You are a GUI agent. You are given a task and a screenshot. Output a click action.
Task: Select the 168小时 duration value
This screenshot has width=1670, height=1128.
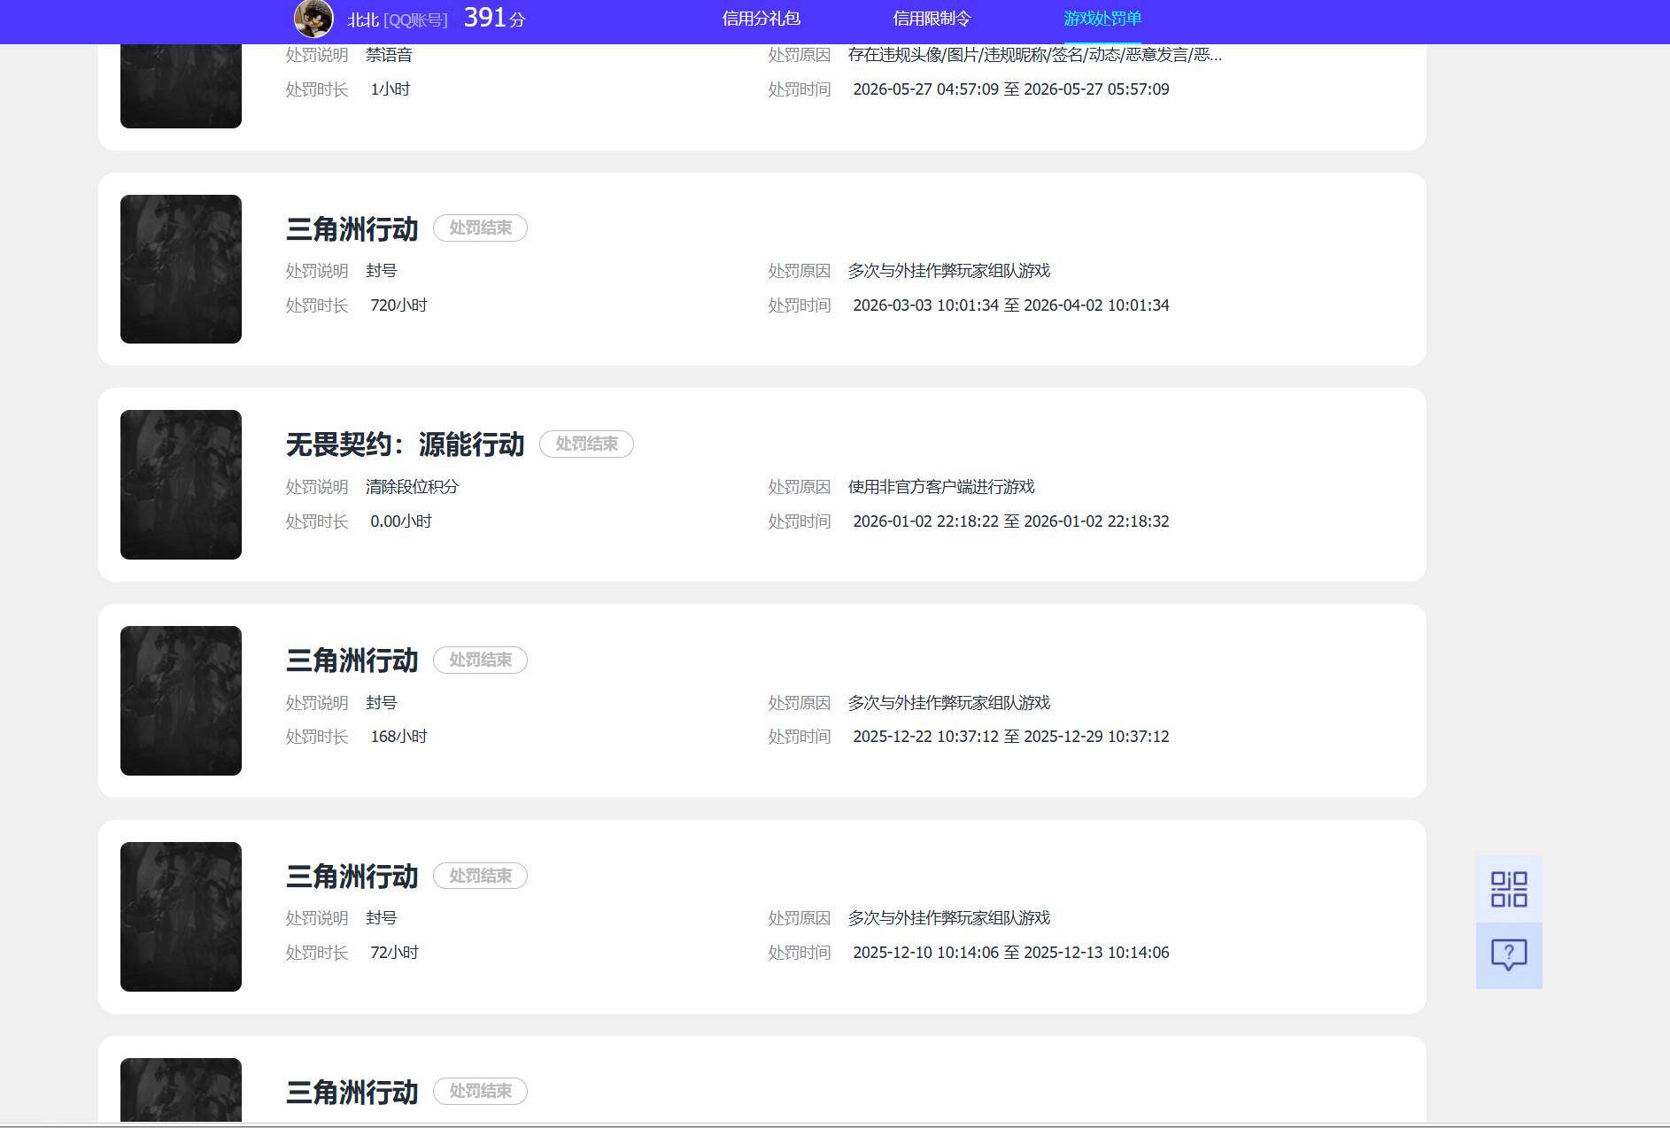tap(398, 737)
